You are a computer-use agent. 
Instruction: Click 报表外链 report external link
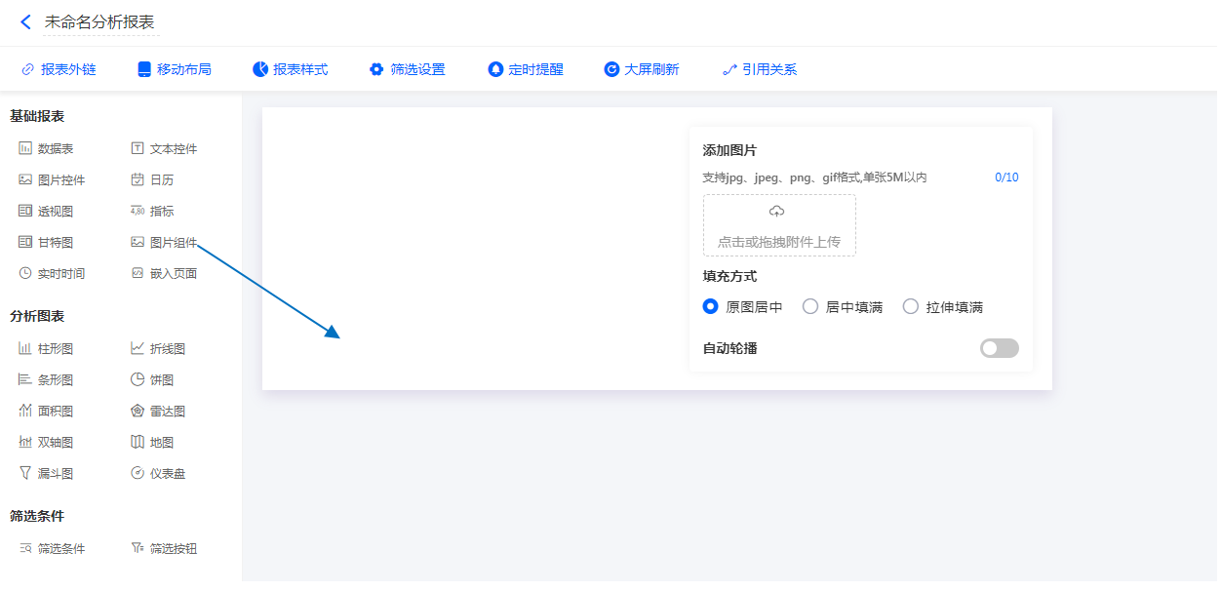tap(58, 69)
